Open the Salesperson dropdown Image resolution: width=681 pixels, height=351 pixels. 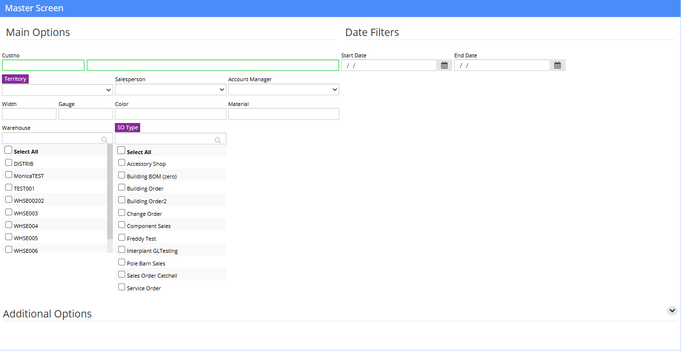point(170,89)
